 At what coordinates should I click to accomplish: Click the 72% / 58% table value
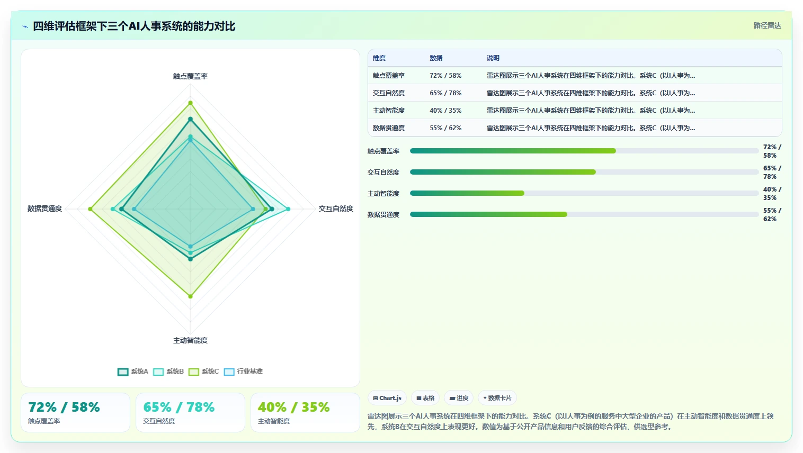(x=445, y=76)
